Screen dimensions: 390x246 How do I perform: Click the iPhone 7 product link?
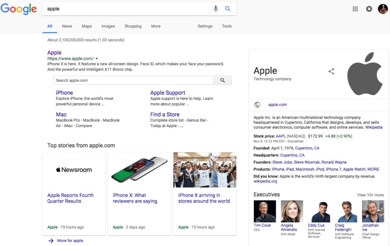(334, 169)
